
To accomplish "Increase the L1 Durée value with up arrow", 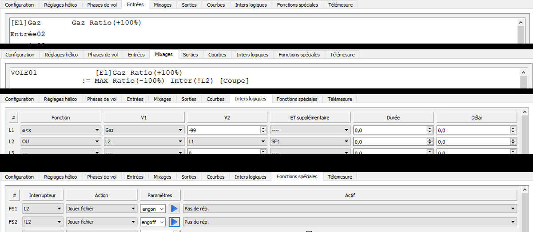I will pyautogui.click(x=430, y=128).
